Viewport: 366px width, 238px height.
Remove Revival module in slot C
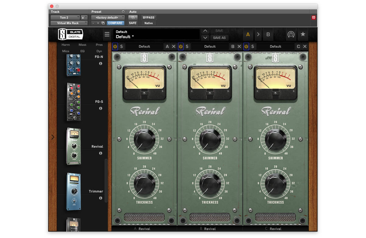305,46
